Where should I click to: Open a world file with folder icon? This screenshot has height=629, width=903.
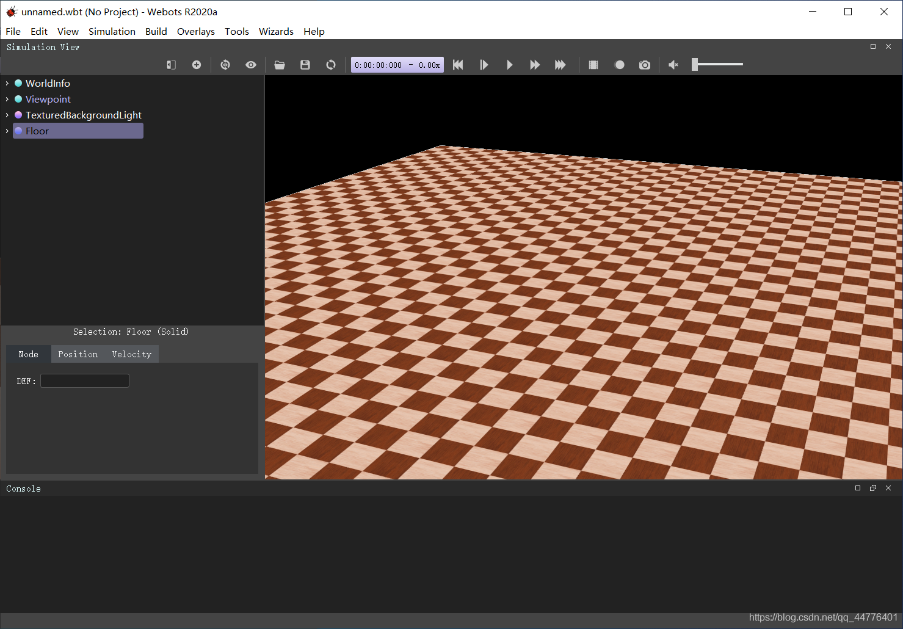coord(280,65)
